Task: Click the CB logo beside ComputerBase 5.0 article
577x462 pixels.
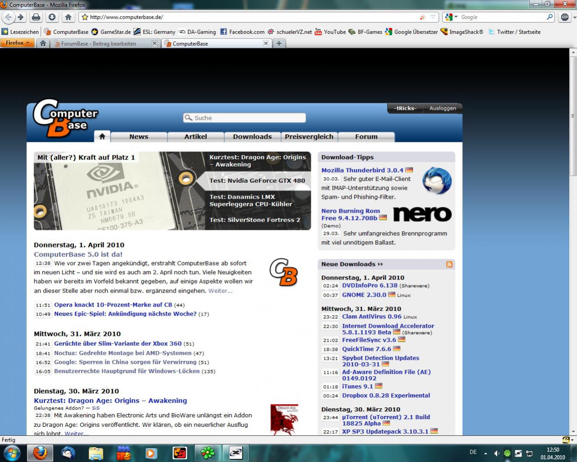Action: (x=283, y=272)
